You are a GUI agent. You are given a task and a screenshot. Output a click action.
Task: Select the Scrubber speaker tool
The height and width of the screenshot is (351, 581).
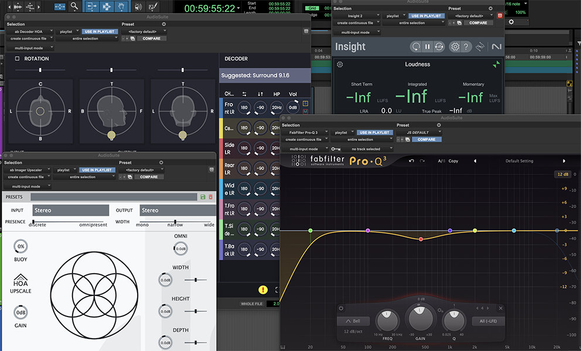pyautogui.click(x=138, y=6)
